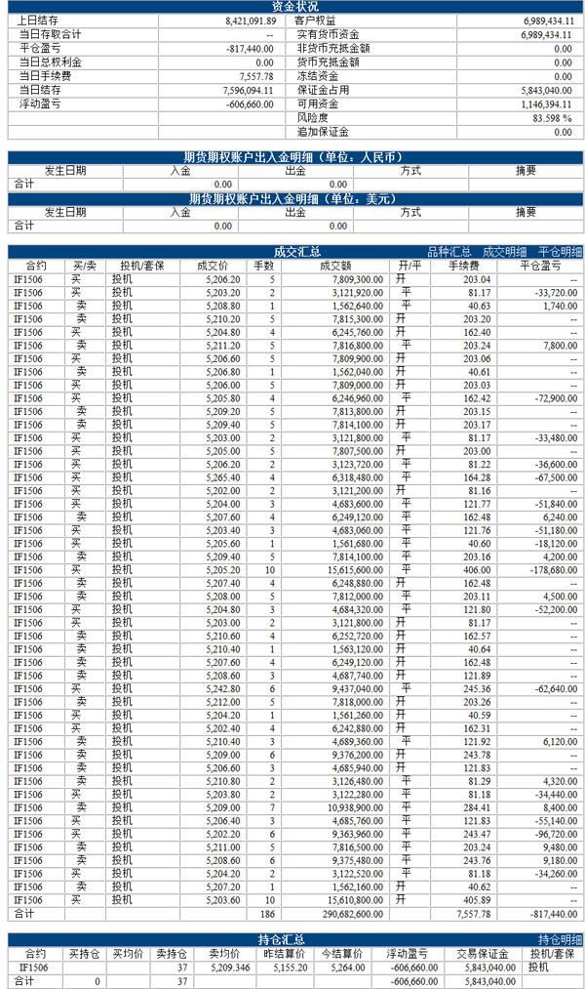Click the 成交汇总 total profit -817,440.00

point(554,914)
